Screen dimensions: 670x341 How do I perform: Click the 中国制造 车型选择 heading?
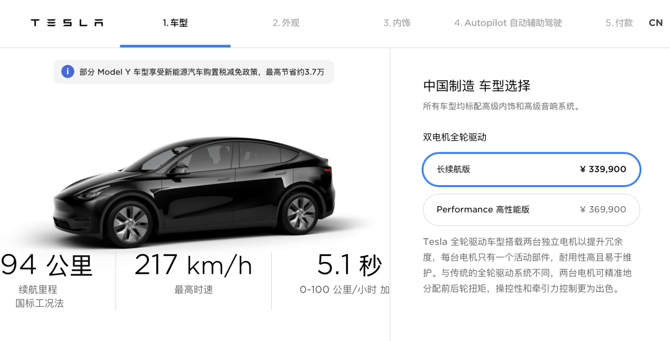click(x=477, y=86)
